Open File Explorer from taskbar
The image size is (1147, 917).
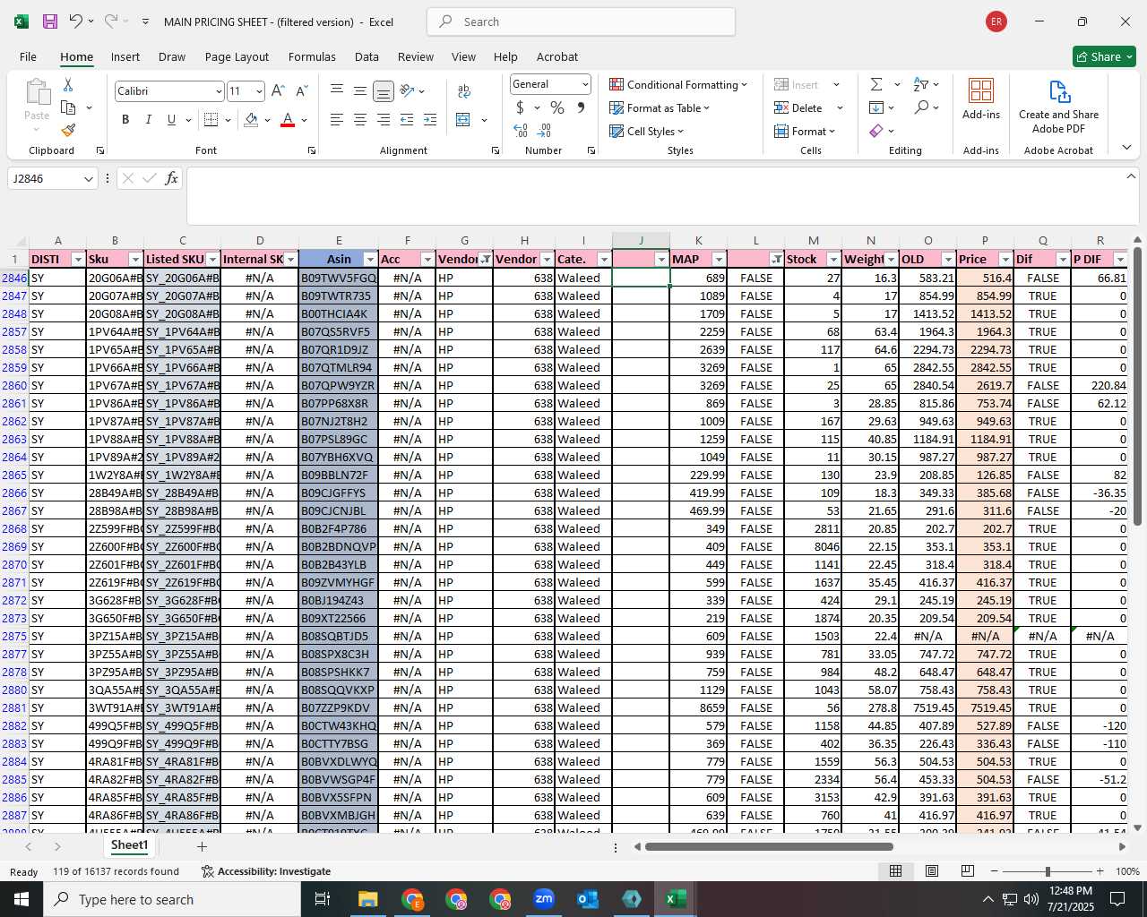click(x=367, y=899)
